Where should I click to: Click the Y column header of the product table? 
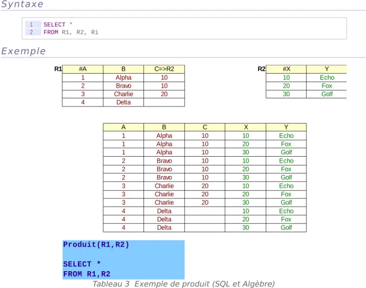286,127
